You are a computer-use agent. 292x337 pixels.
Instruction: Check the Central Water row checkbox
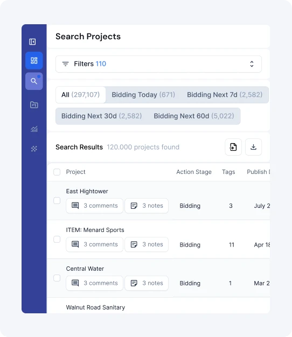pos(57,278)
